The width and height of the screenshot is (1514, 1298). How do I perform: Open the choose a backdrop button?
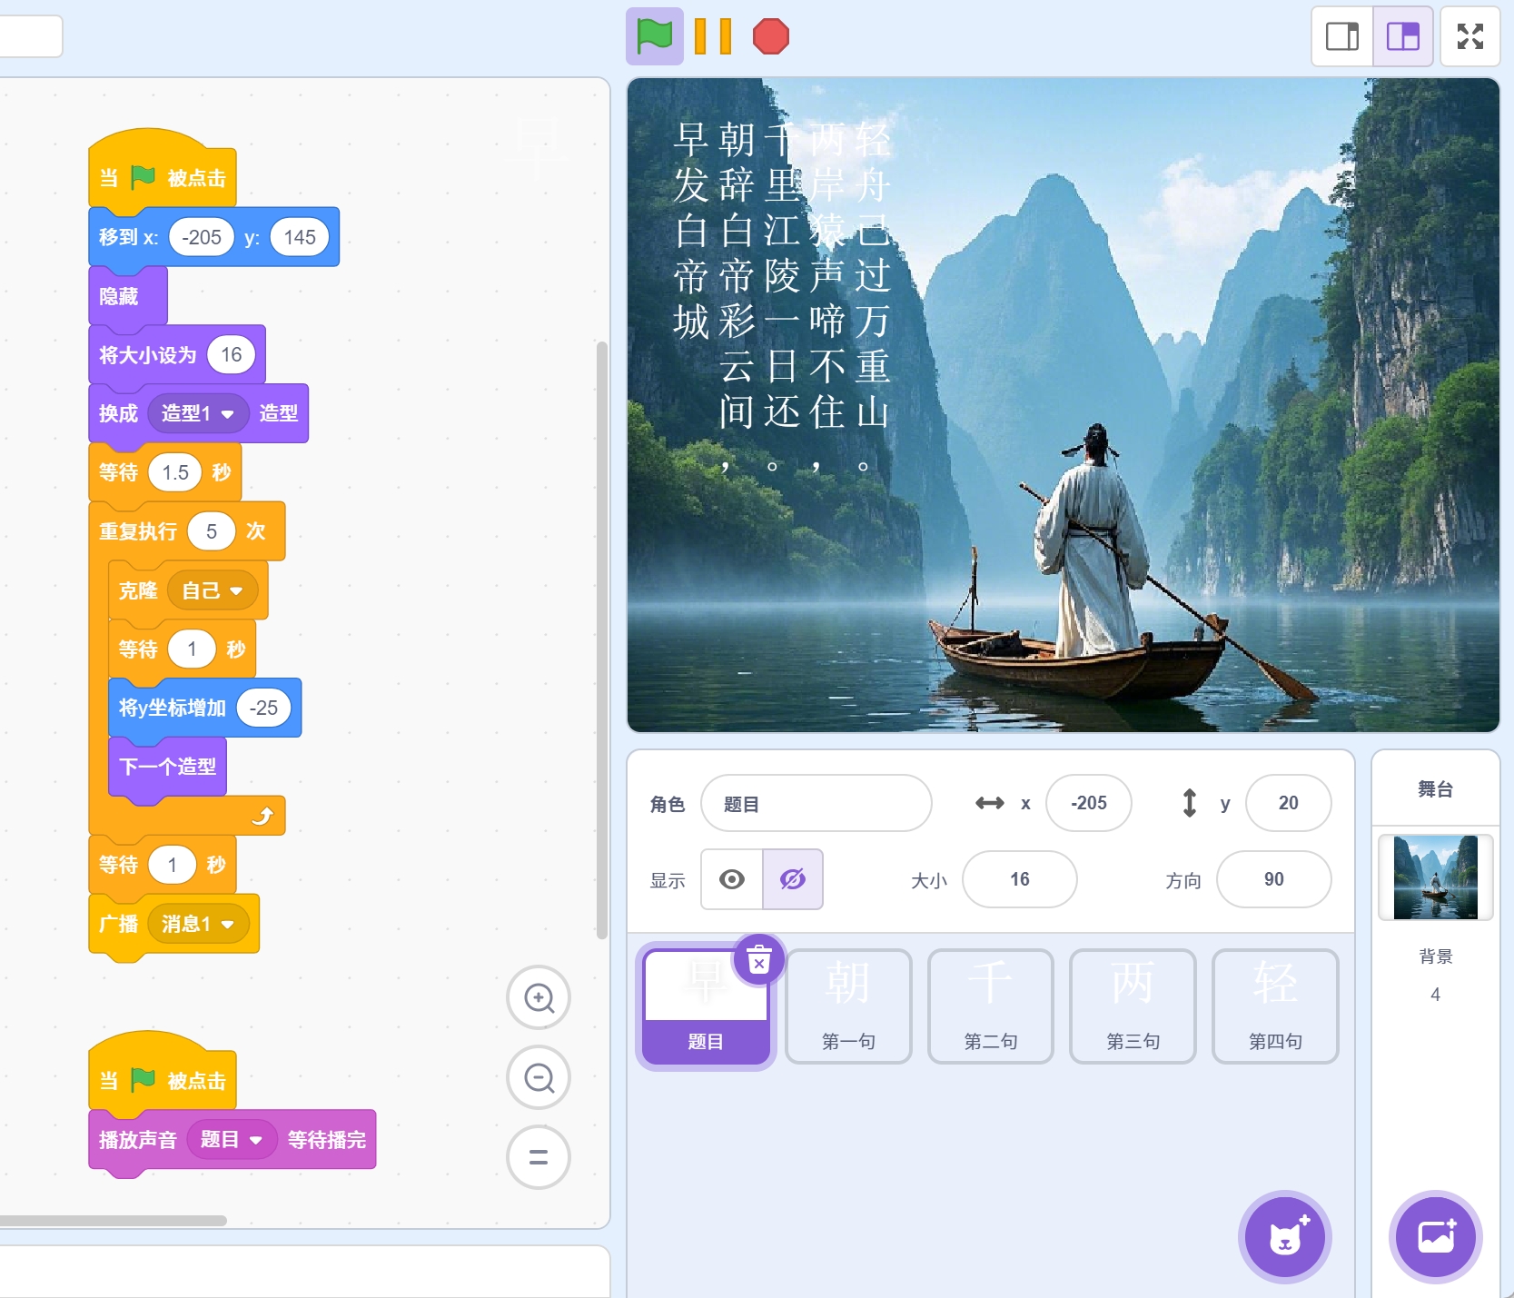(1435, 1236)
